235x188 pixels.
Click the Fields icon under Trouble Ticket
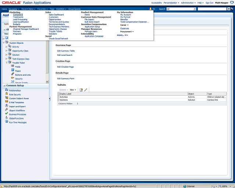click(12, 66)
